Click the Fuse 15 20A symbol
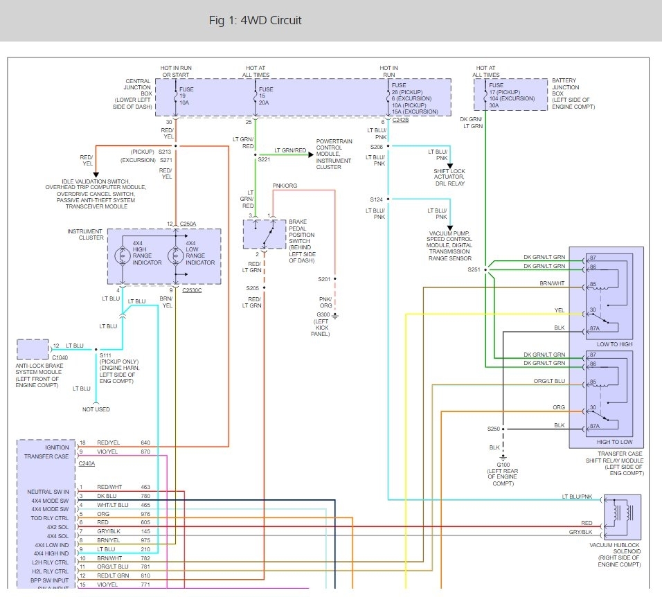662x597 pixels. pyautogui.click(x=256, y=96)
